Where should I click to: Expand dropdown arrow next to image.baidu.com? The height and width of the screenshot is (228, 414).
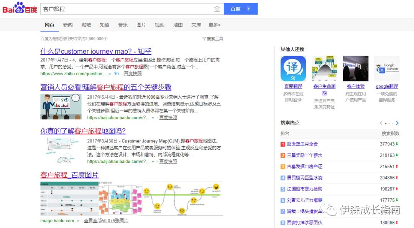[x=78, y=221]
